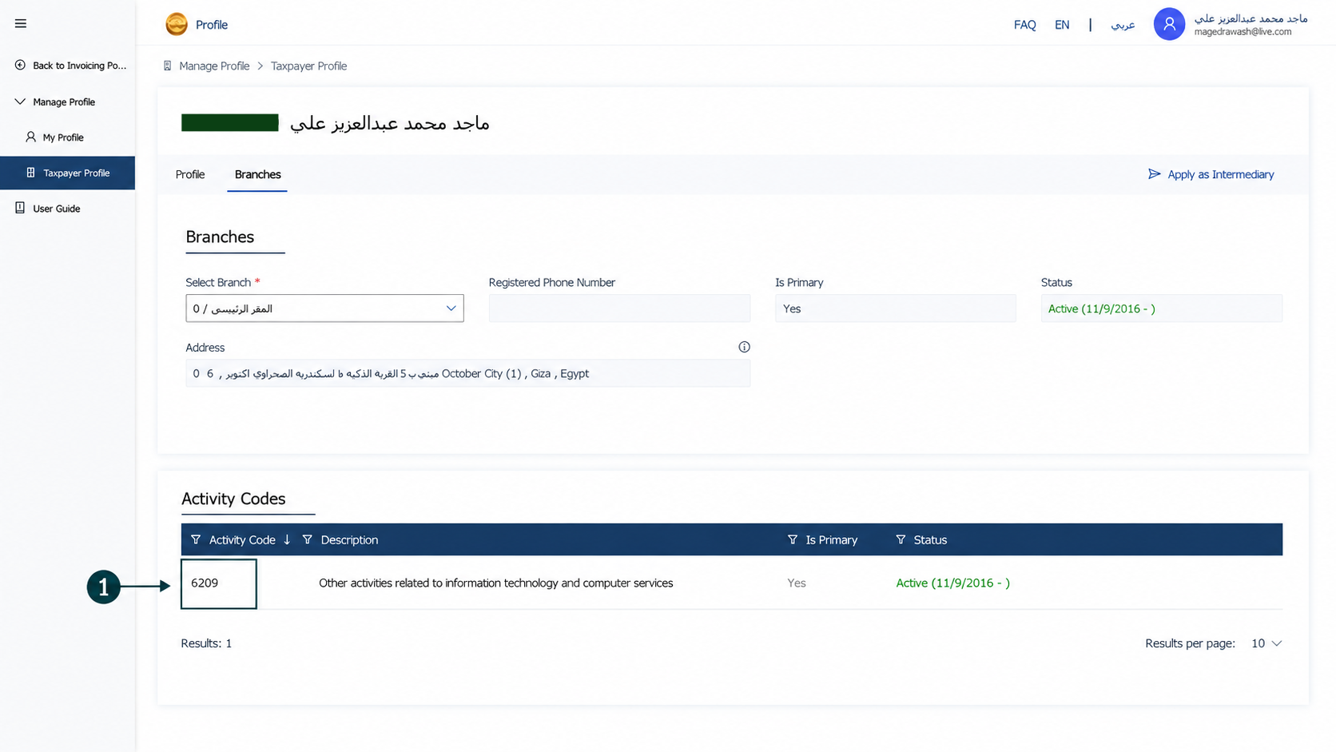The image size is (1336, 752).
Task: Click the Profile title in the header
Action: click(212, 25)
